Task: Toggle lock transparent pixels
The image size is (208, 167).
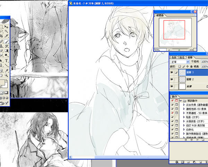Action: pos(179,66)
